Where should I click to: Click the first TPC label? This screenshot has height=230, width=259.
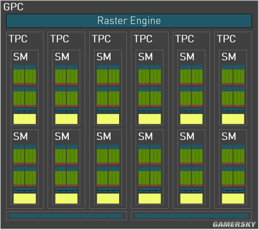click(x=18, y=39)
